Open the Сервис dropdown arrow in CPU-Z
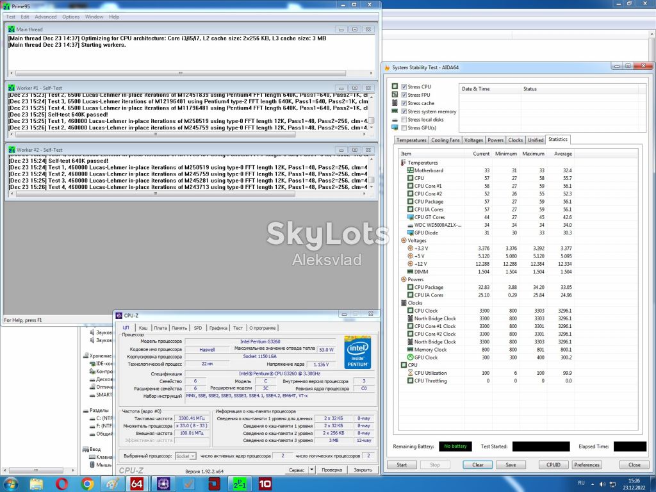This screenshot has width=656, height=492. tap(312, 470)
